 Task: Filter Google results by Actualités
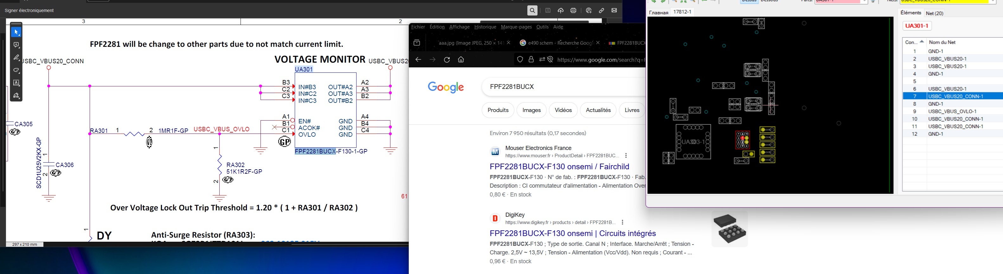pos(598,110)
